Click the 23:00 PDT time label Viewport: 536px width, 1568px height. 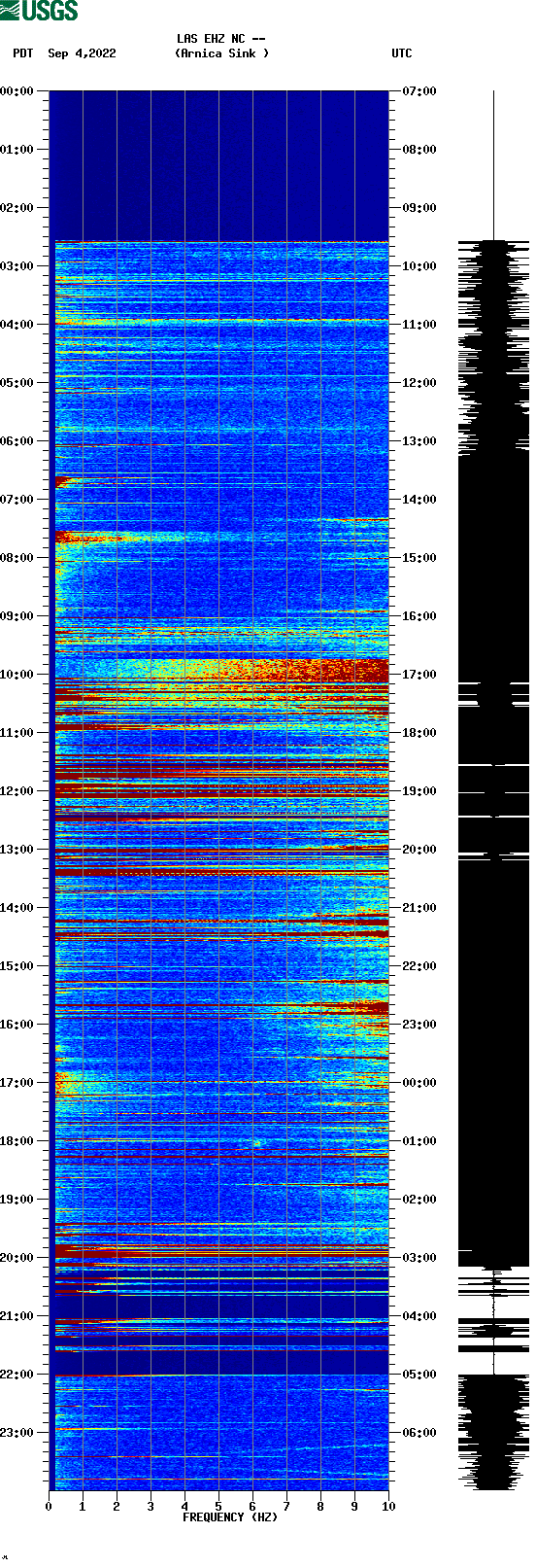tap(17, 1433)
